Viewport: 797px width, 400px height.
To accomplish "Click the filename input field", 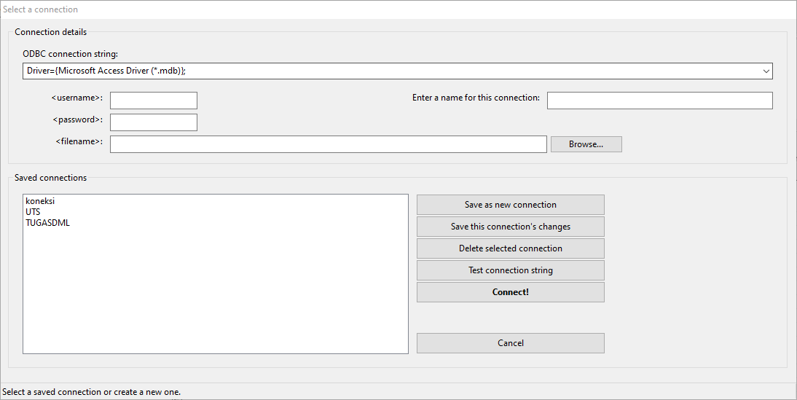I will [x=328, y=144].
